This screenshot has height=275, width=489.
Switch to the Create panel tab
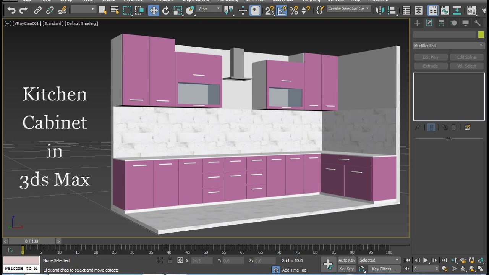pos(417,23)
